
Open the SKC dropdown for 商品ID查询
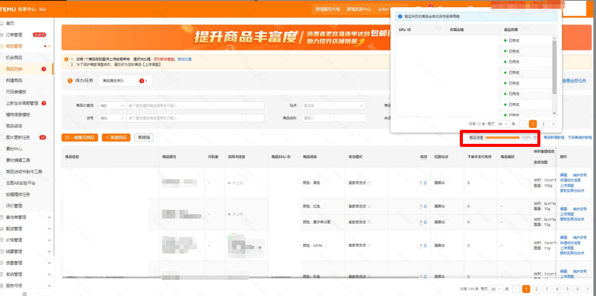coord(111,106)
